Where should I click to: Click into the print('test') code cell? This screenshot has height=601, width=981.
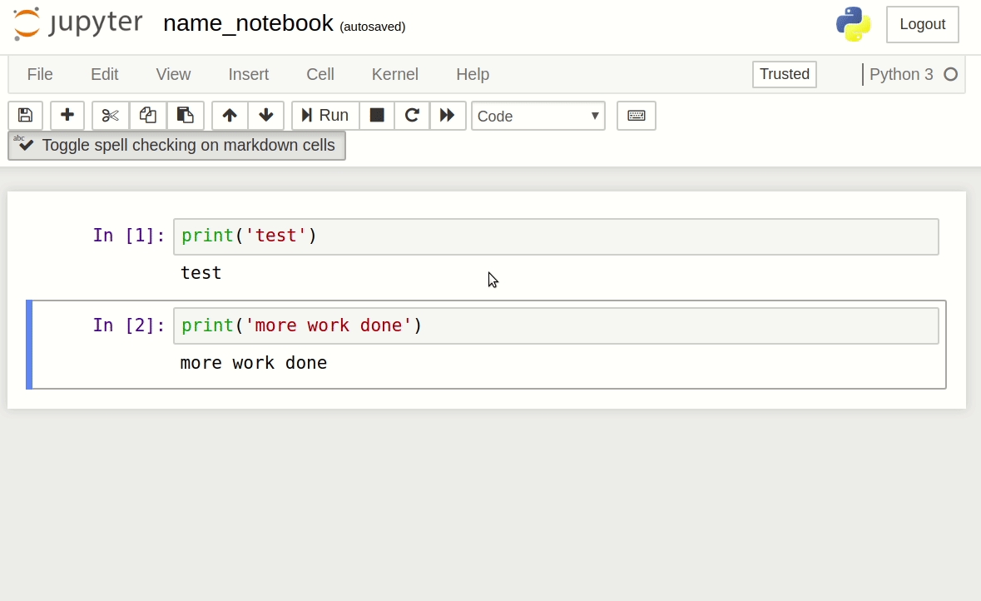tap(555, 236)
